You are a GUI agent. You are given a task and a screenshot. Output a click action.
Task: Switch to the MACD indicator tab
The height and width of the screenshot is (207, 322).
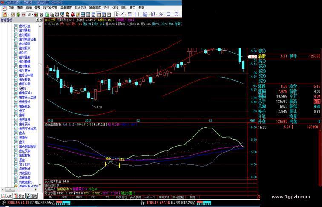(x=79, y=197)
